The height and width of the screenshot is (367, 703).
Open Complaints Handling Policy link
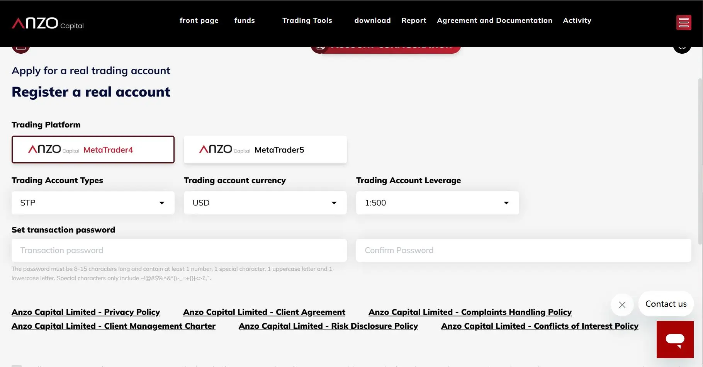[470, 312]
